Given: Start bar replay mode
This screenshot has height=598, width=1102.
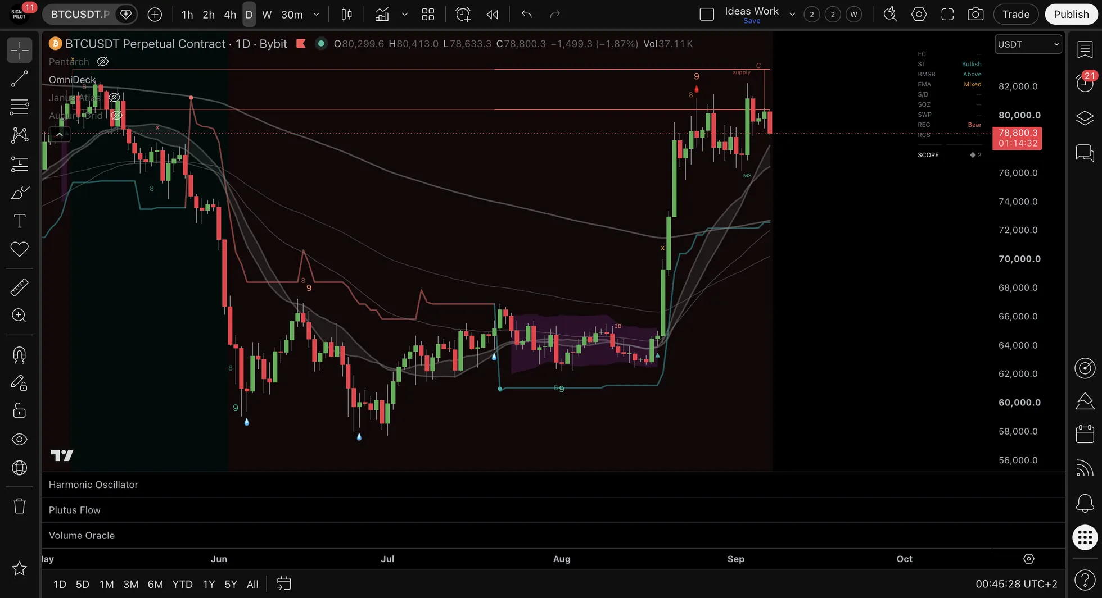Looking at the screenshot, I should (x=493, y=15).
